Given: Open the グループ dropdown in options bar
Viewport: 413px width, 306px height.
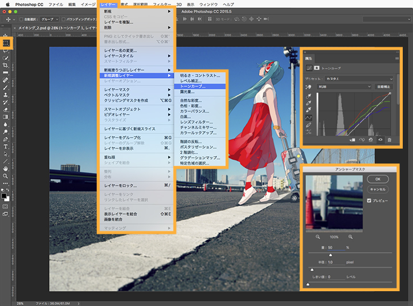Looking at the screenshot, I should coord(50,19).
